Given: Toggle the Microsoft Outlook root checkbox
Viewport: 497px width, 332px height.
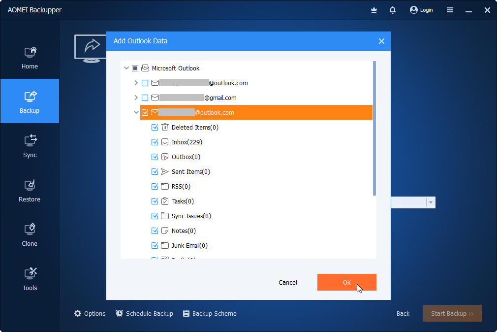Looking at the screenshot, I should pos(135,68).
